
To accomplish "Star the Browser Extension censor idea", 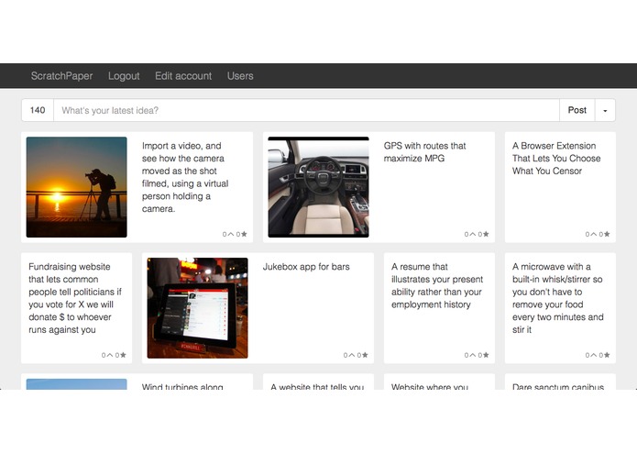I will pos(607,234).
